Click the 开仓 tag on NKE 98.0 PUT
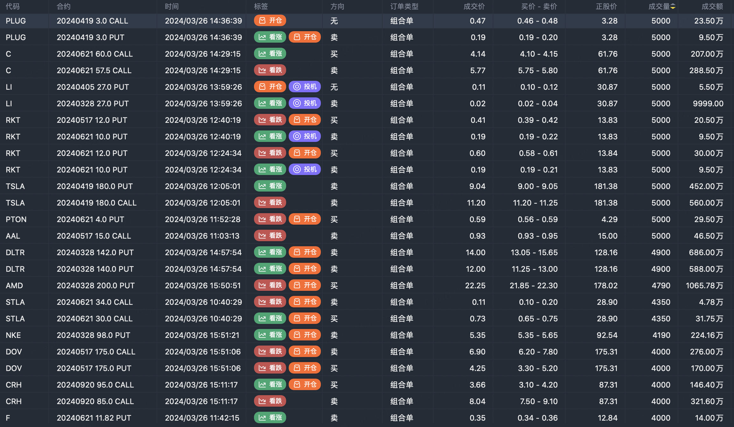 [305, 335]
